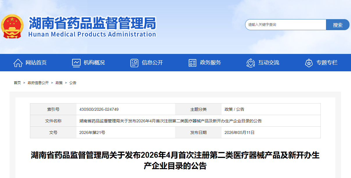Click the bold announcement headline
Screen dimensions: 351x178
pos(175,160)
